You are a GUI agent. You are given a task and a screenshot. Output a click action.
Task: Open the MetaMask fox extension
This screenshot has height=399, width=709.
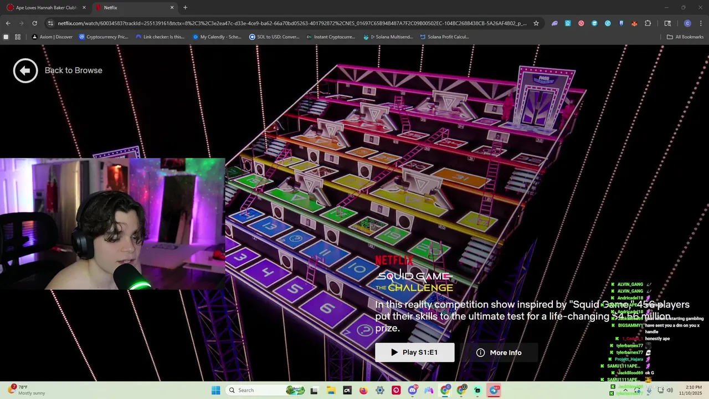pos(634,23)
